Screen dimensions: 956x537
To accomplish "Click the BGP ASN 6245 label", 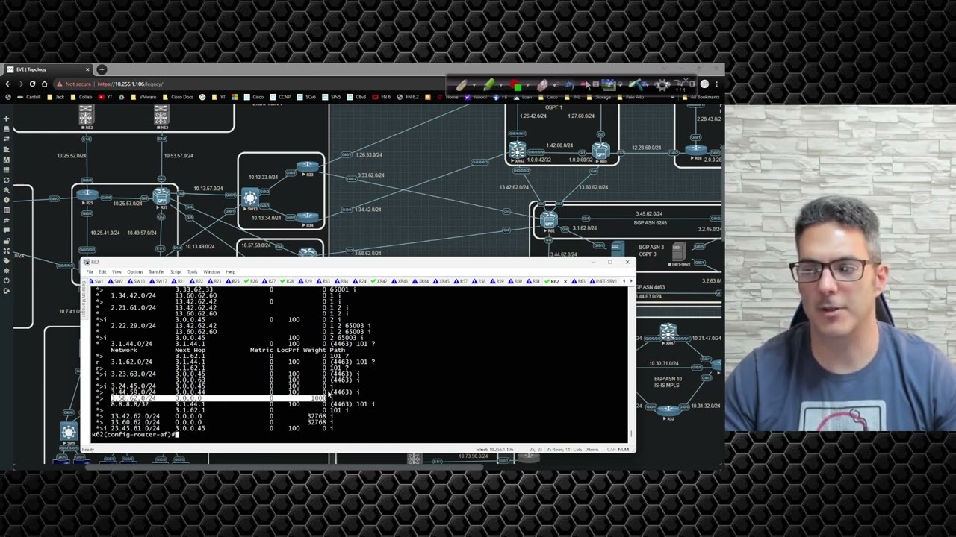I will [649, 223].
